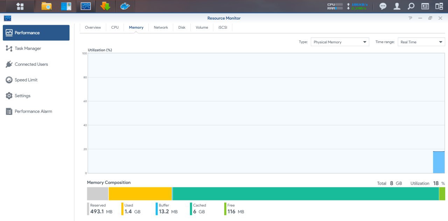Click the Resource Monitor window title icon
The width and height of the screenshot is (448, 221).
coord(8,18)
